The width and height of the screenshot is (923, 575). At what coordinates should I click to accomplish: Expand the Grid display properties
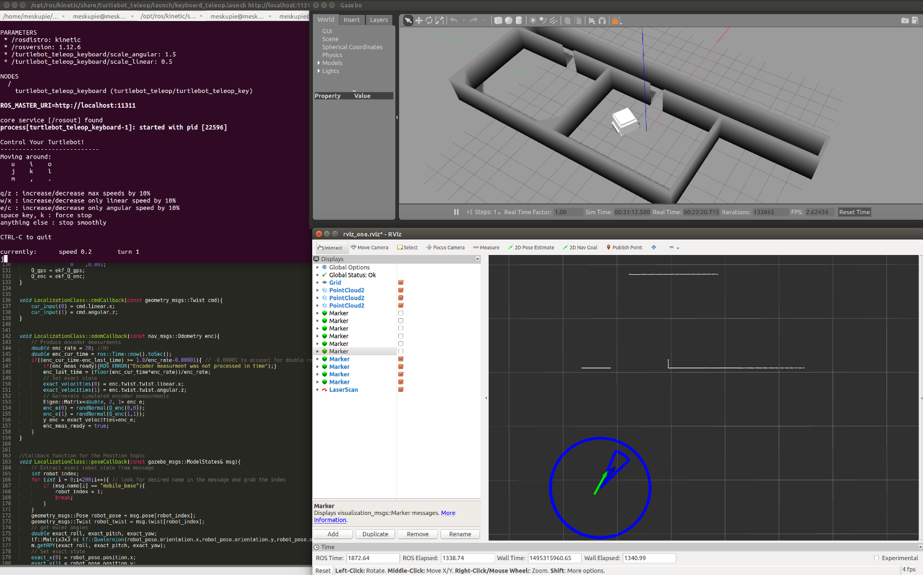point(318,283)
